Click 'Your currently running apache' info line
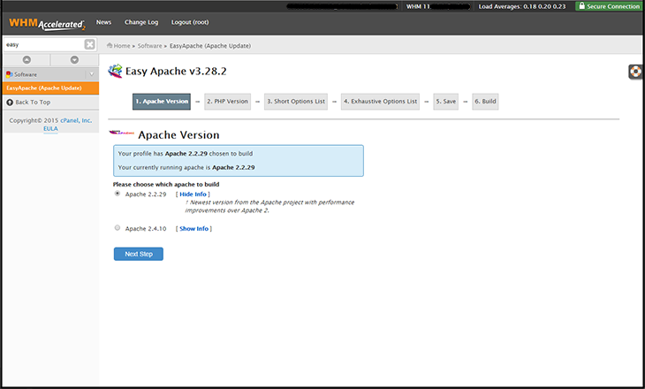Screen dimensions: 645x389 point(186,168)
